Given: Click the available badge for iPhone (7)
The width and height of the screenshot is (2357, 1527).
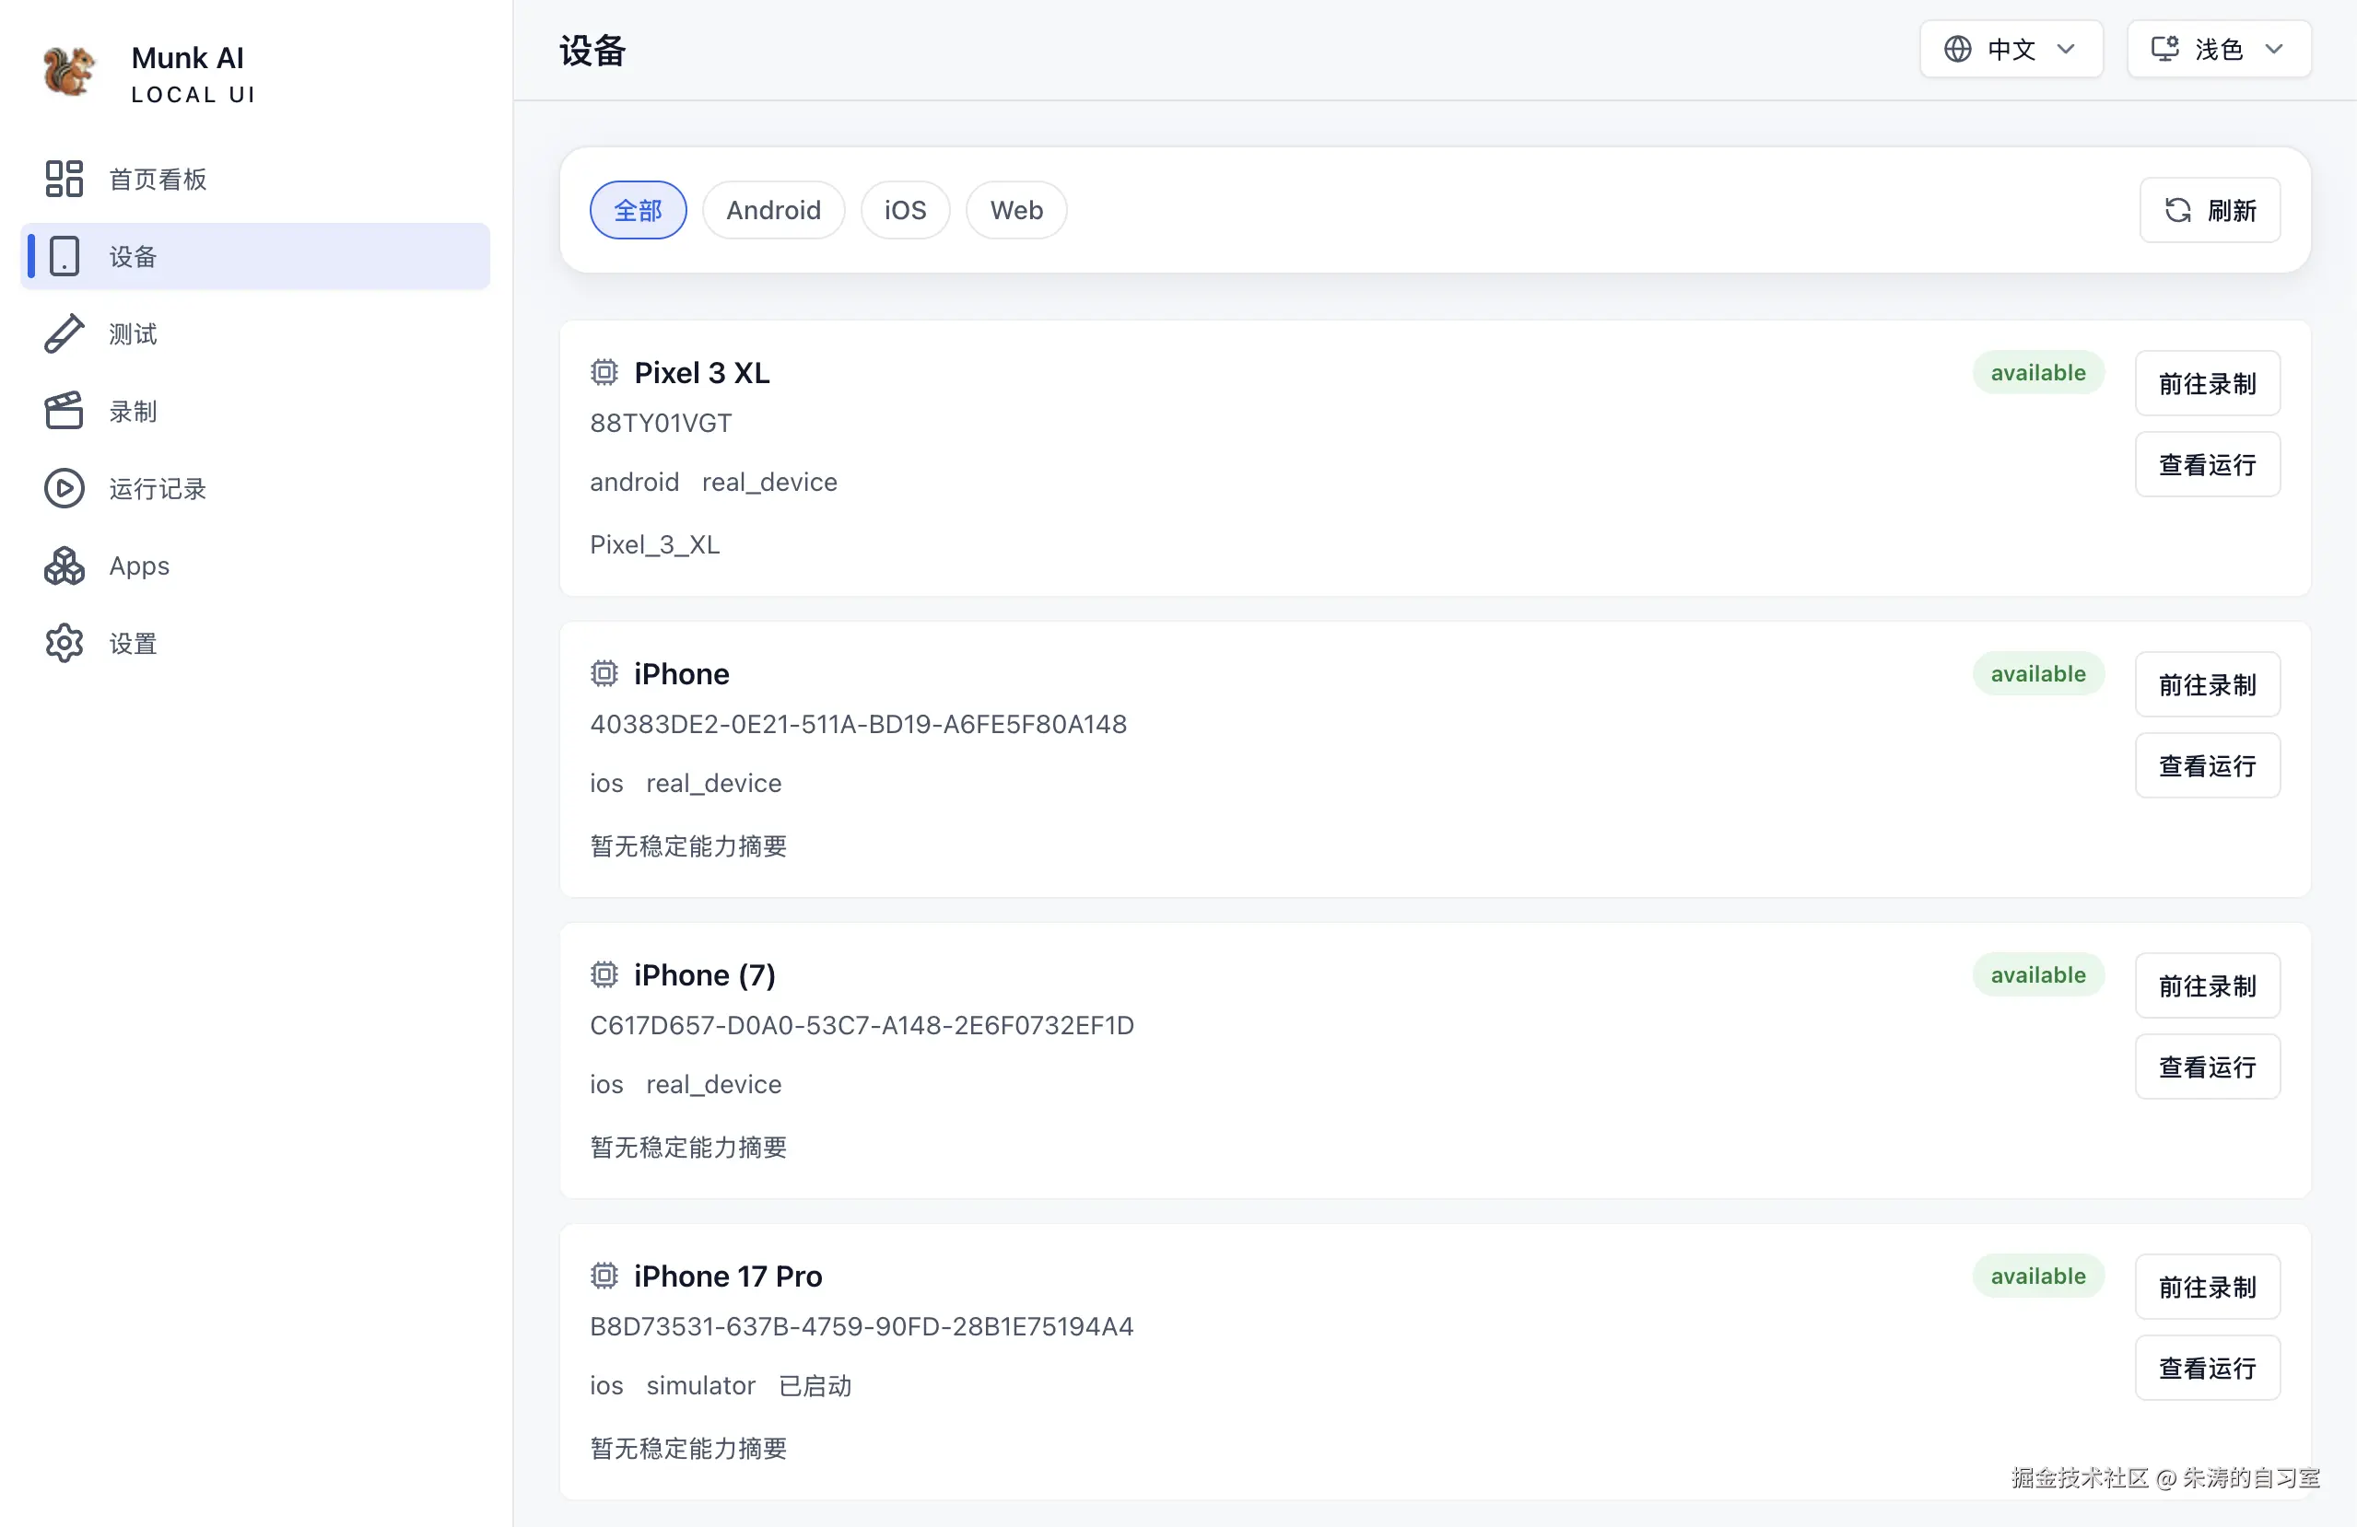Looking at the screenshot, I should tap(2038, 974).
